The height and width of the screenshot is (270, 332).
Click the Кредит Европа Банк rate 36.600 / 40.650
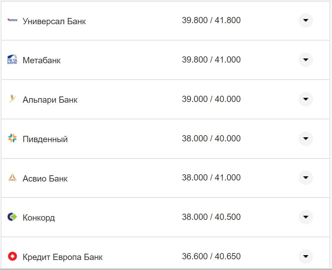211,257
